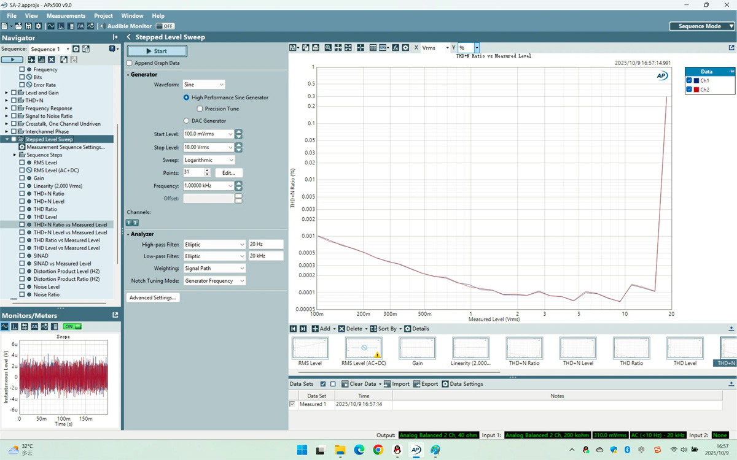Click the export data icon in the Data Sets bar
737x460 pixels.
coord(418,384)
